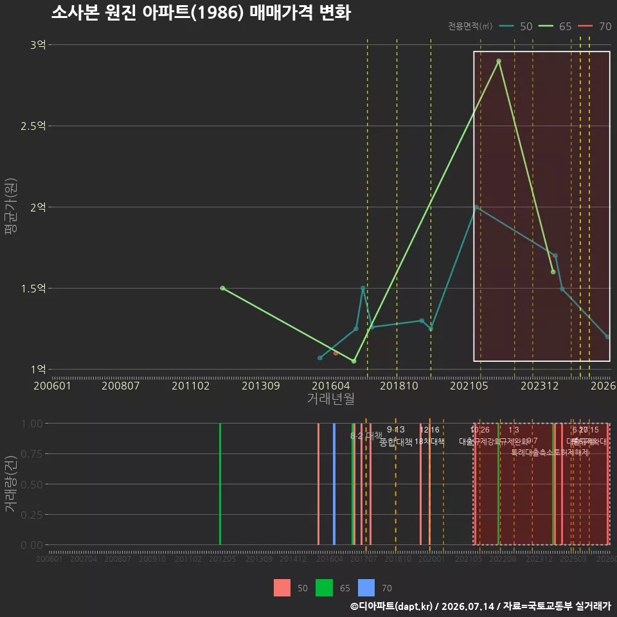The height and width of the screenshot is (617, 617).
Task: Click the 65㎡ starting point at 1.5억
Action: [223, 288]
